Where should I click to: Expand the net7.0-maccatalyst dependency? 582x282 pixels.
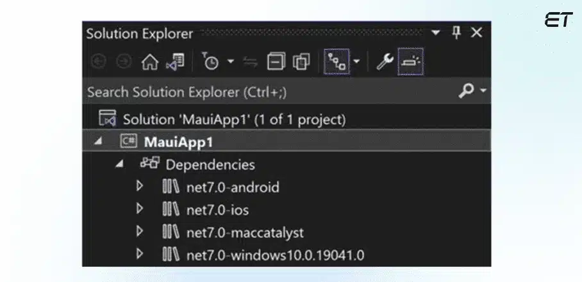tap(140, 231)
